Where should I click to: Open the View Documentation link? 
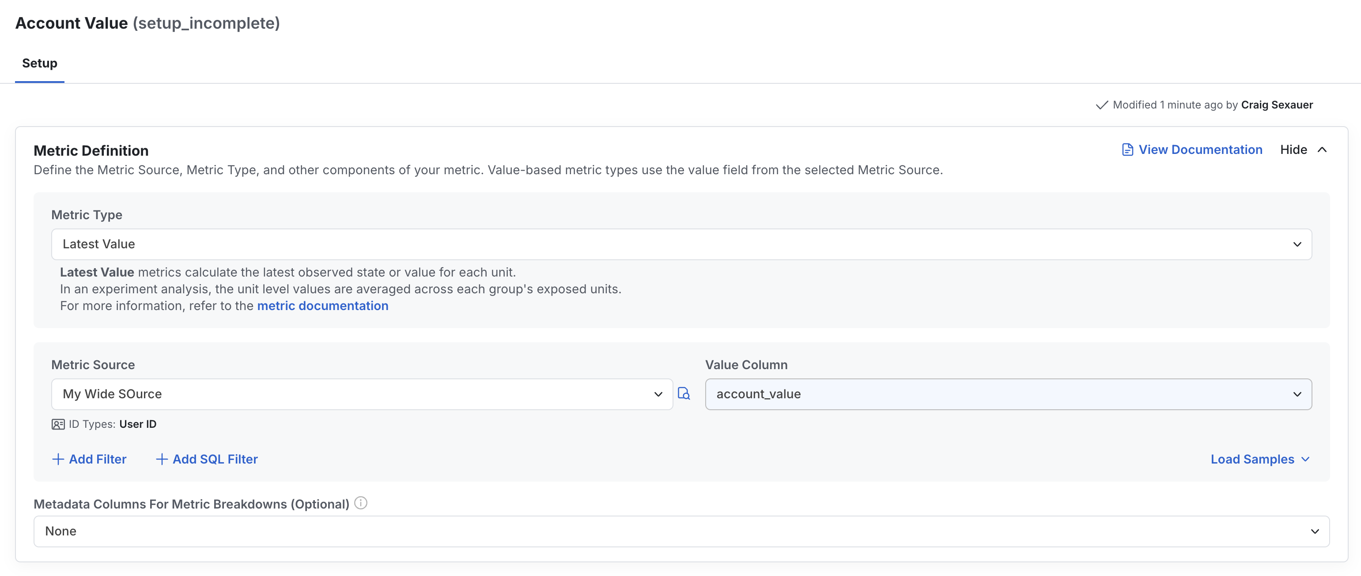(x=1200, y=149)
